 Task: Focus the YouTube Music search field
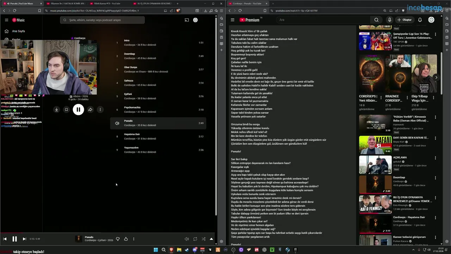[102, 20]
